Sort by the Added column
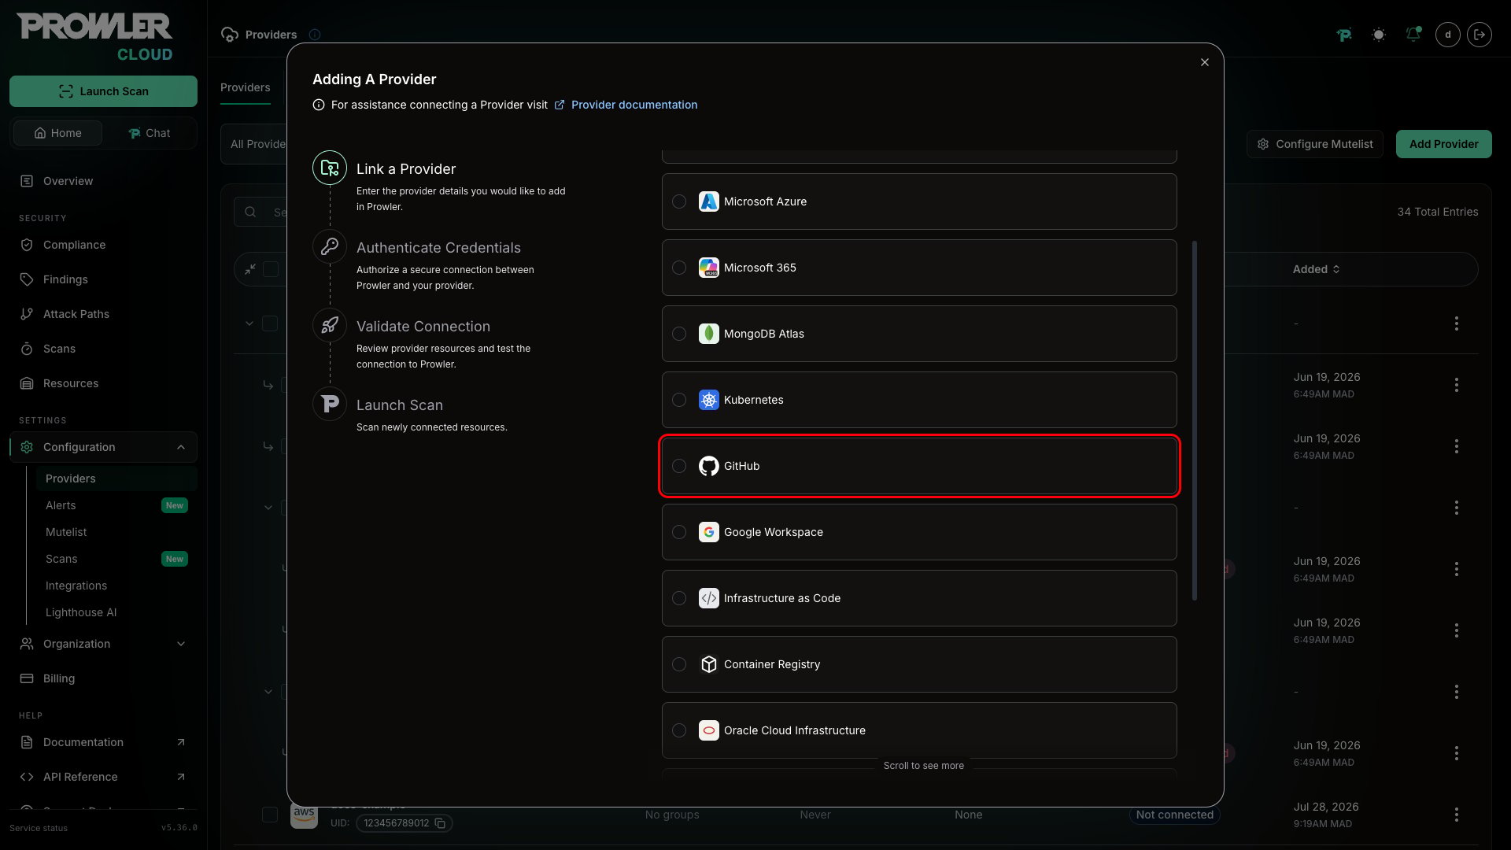 tap(1316, 269)
